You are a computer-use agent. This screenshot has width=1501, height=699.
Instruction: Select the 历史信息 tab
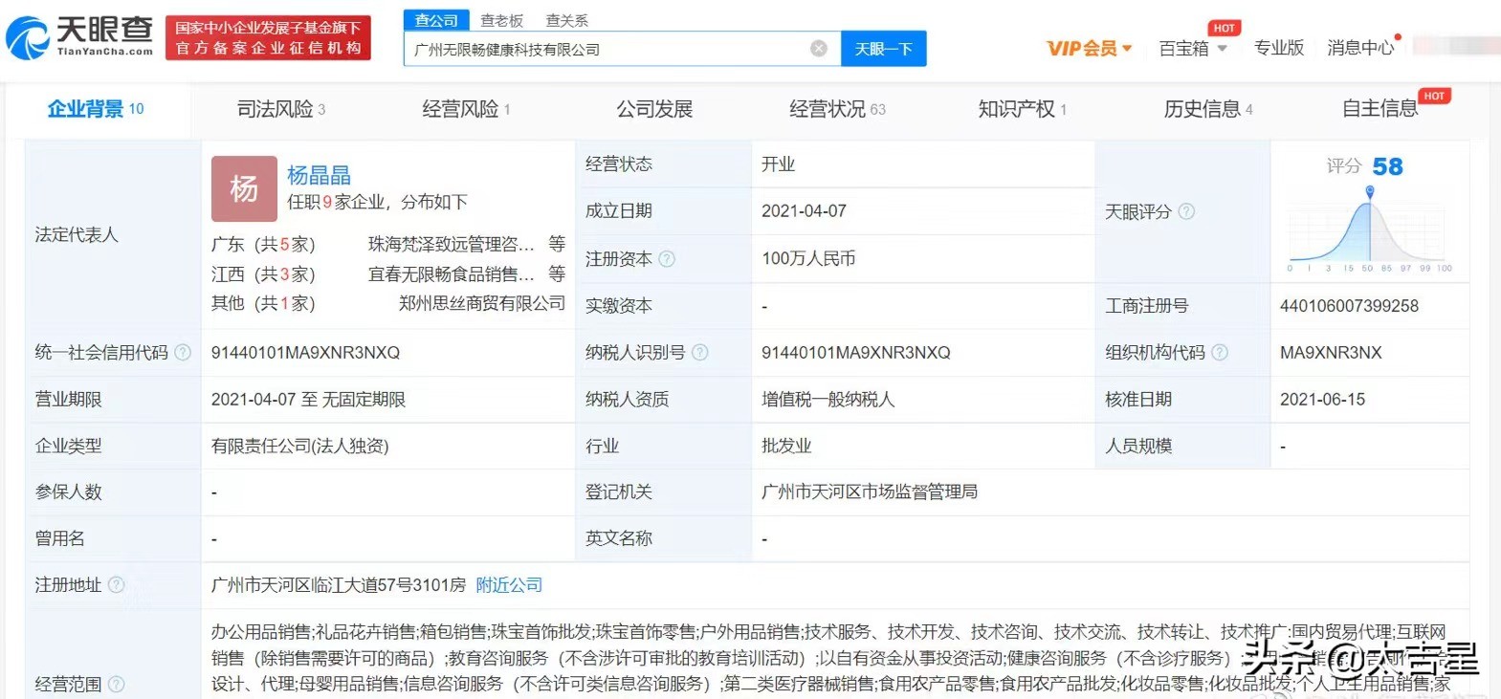pyautogui.click(x=1207, y=109)
